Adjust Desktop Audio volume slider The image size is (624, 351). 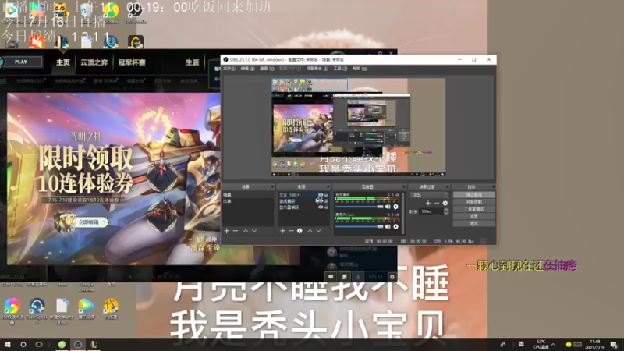pos(359,207)
